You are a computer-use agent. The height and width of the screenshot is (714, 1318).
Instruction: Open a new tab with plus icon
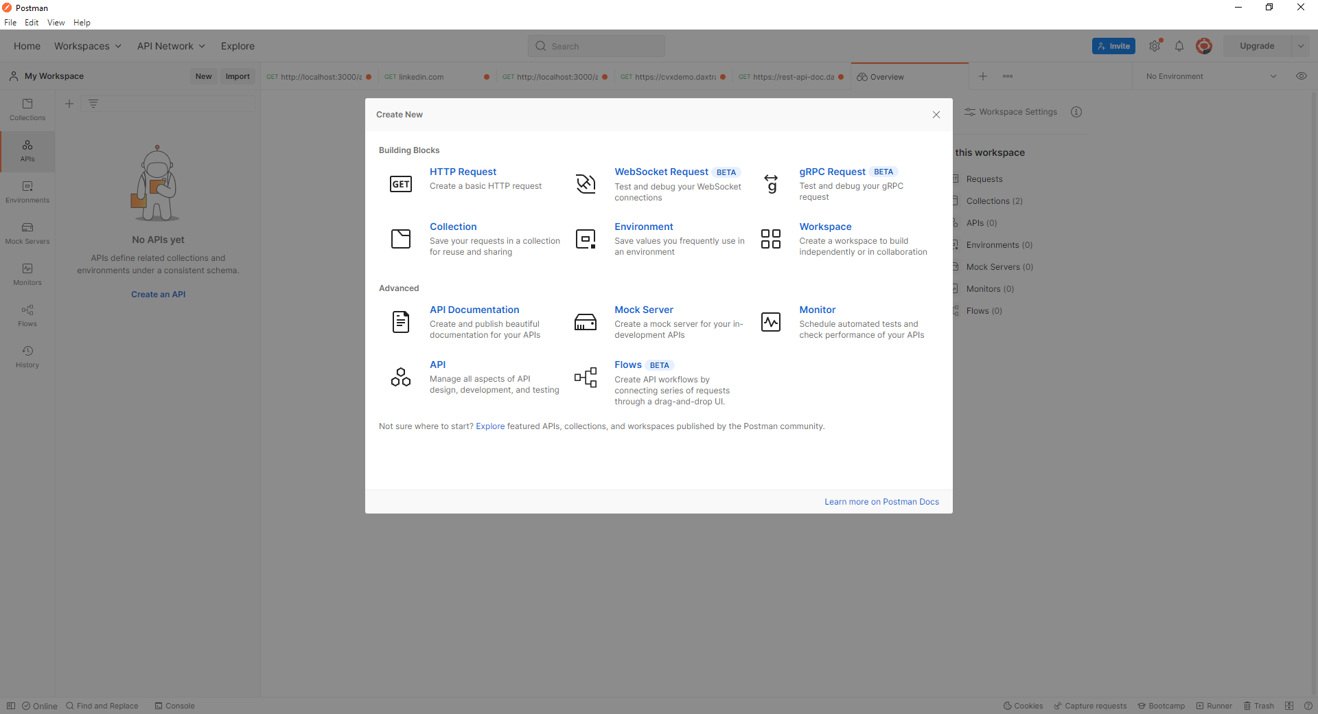click(x=983, y=76)
